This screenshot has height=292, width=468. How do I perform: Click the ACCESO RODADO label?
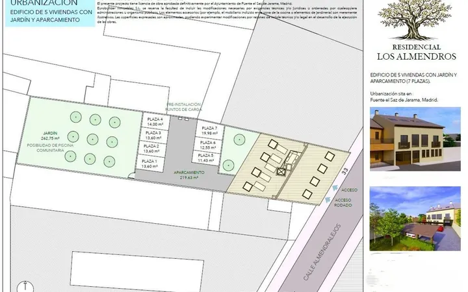pyautogui.click(x=343, y=202)
